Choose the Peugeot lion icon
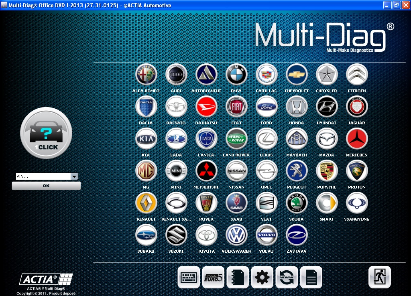This screenshot has height=296, width=411. click(x=297, y=171)
